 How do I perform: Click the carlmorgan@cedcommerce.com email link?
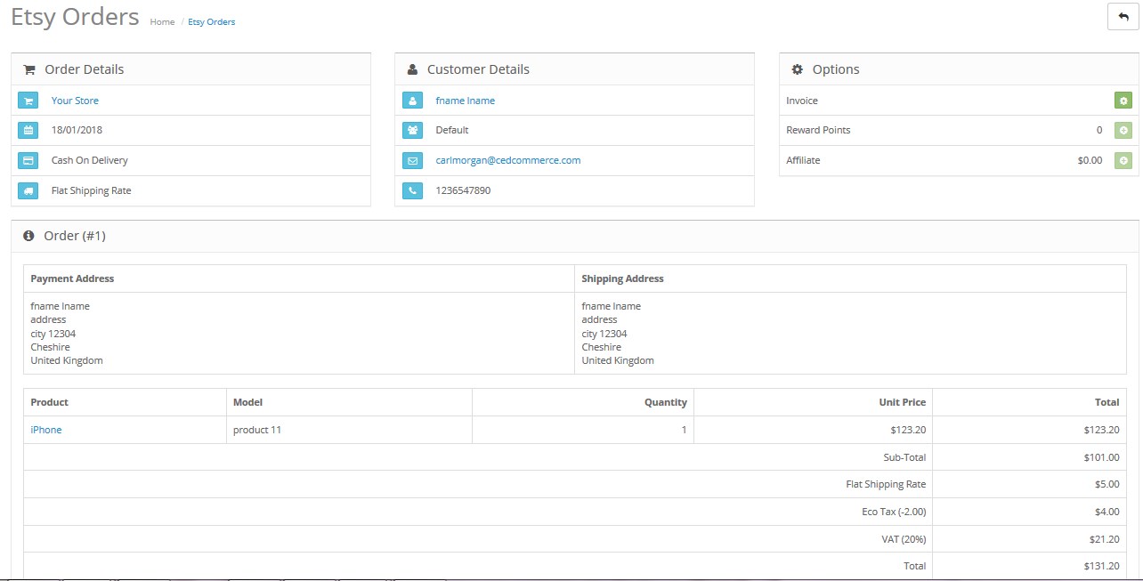click(x=507, y=160)
